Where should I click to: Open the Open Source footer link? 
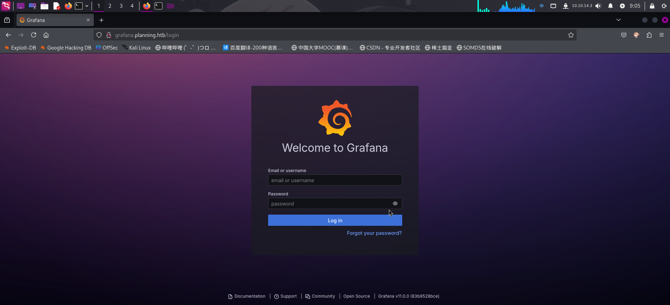356,296
